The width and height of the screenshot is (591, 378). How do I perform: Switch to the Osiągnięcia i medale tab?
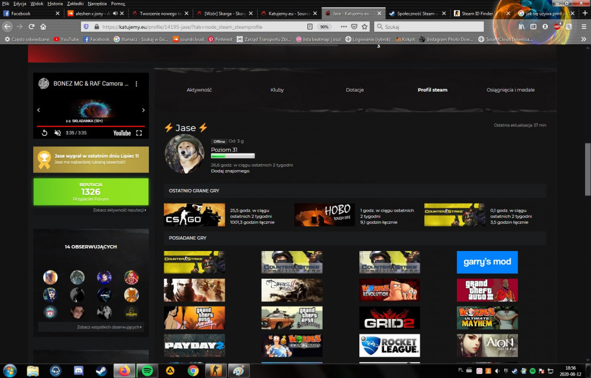tap(511, 90)
